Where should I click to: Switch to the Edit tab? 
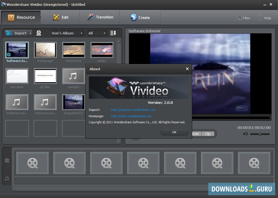point(60,17)
